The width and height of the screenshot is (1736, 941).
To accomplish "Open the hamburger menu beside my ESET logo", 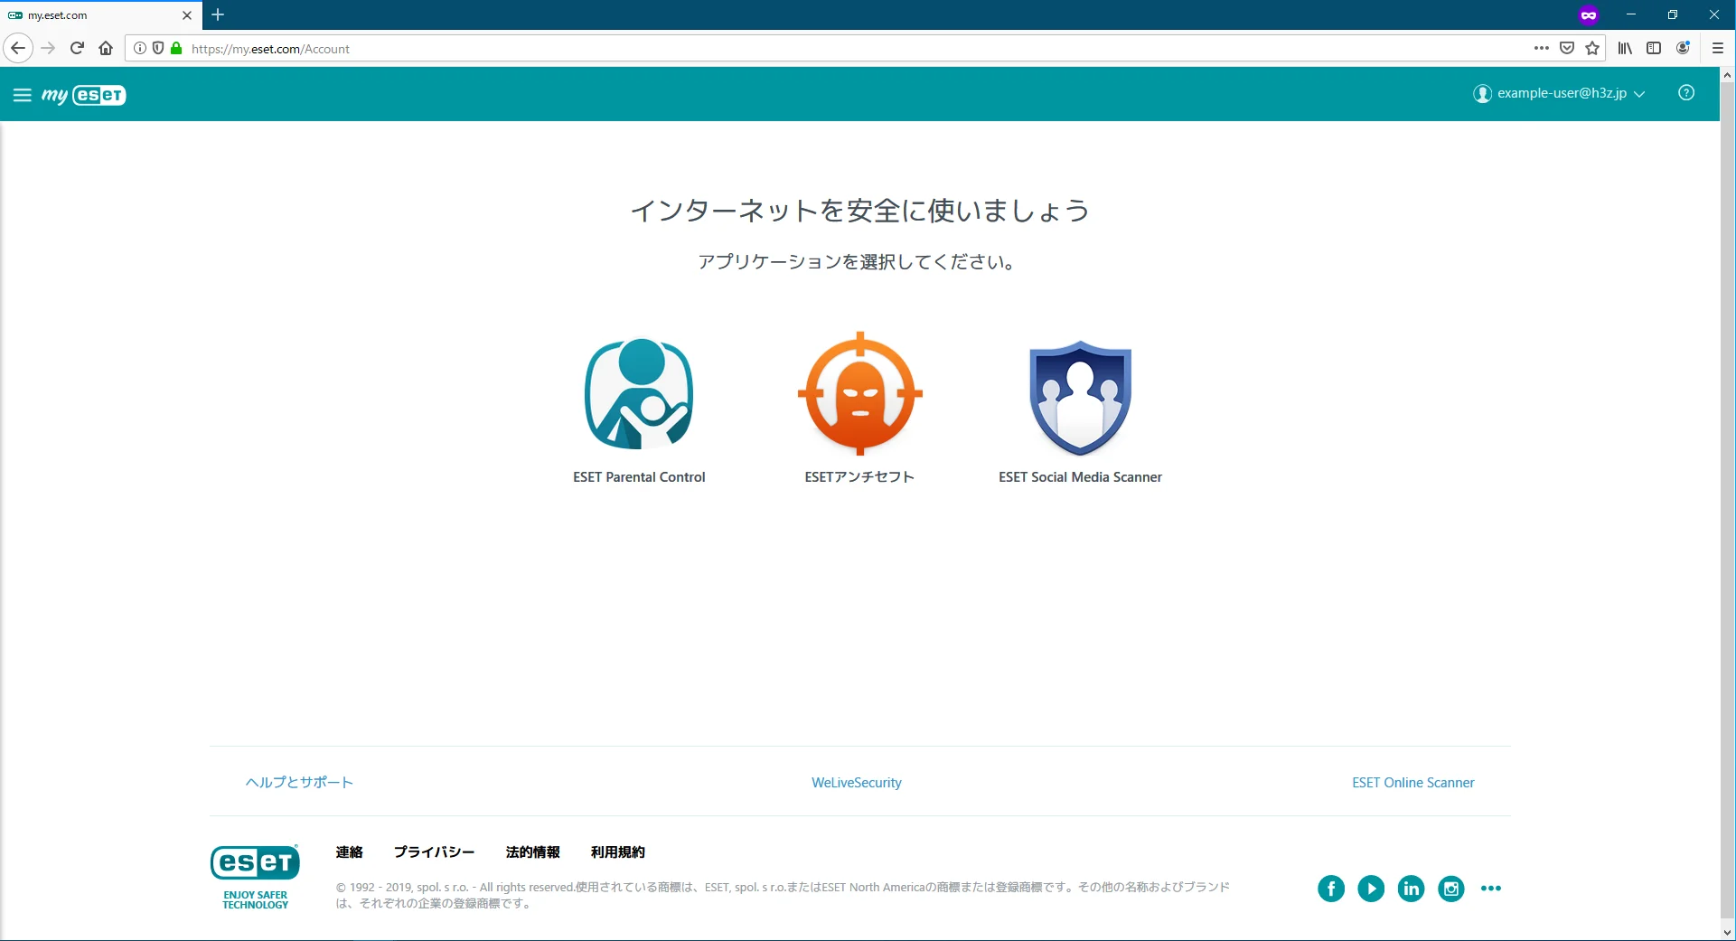I will click(x=22, y=95).
